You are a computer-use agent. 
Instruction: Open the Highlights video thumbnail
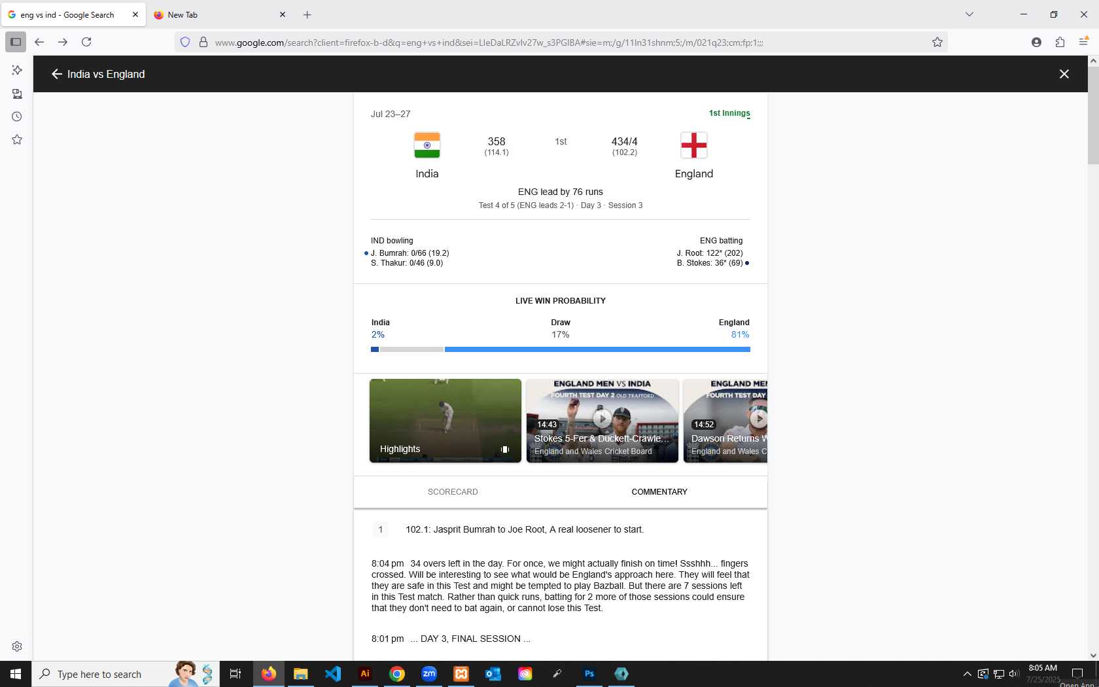point(445,421)
